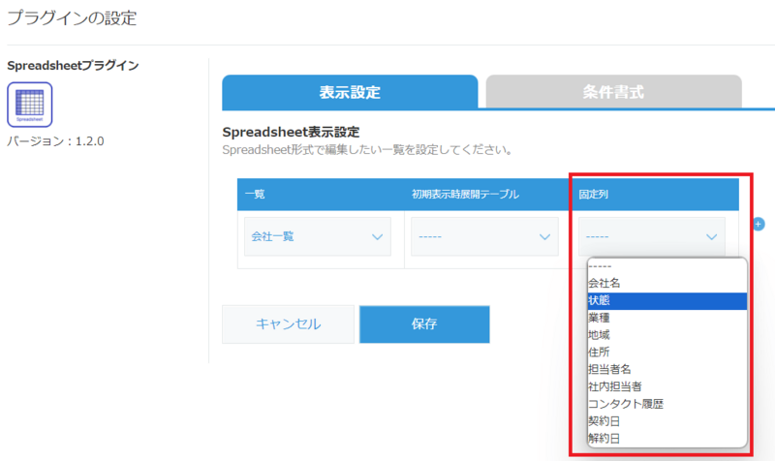Select the highlighted 状態 option

point(666,300)
